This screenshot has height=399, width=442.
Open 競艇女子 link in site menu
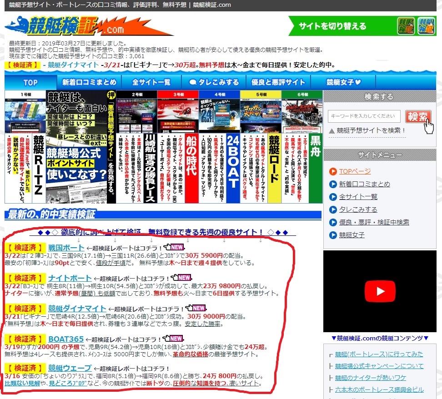pyautogui.click(x=352, y=235)
